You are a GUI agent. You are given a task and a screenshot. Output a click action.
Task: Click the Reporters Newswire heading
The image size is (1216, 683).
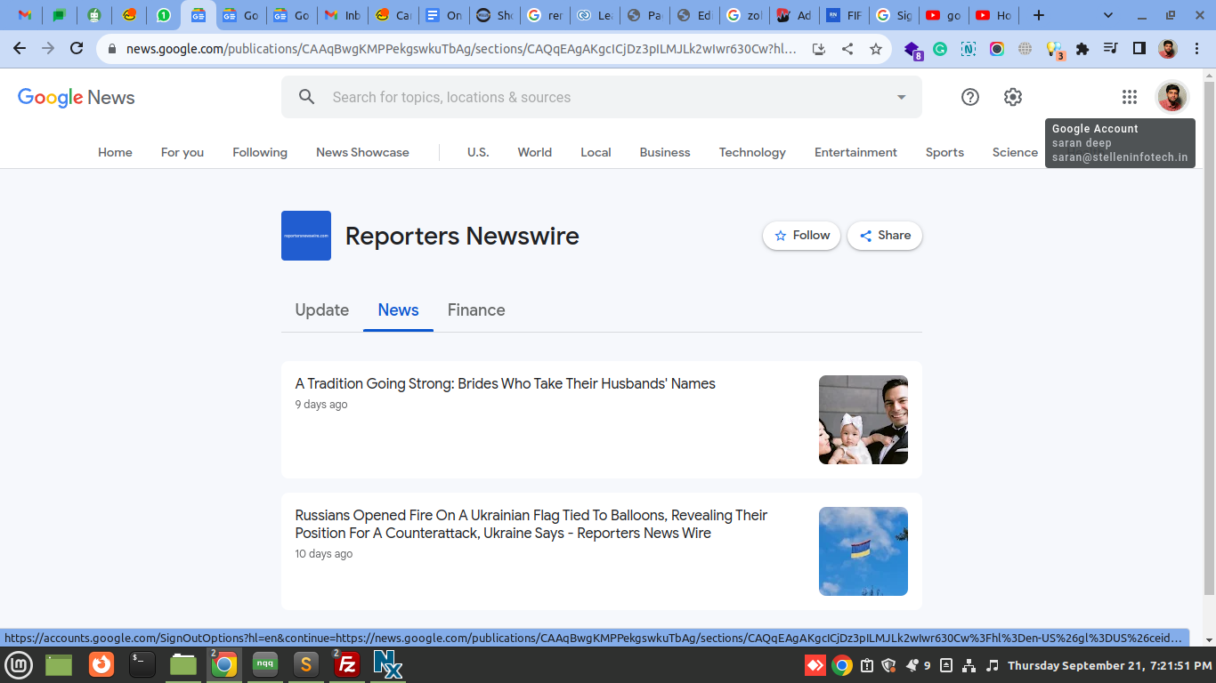coord(462,236)
